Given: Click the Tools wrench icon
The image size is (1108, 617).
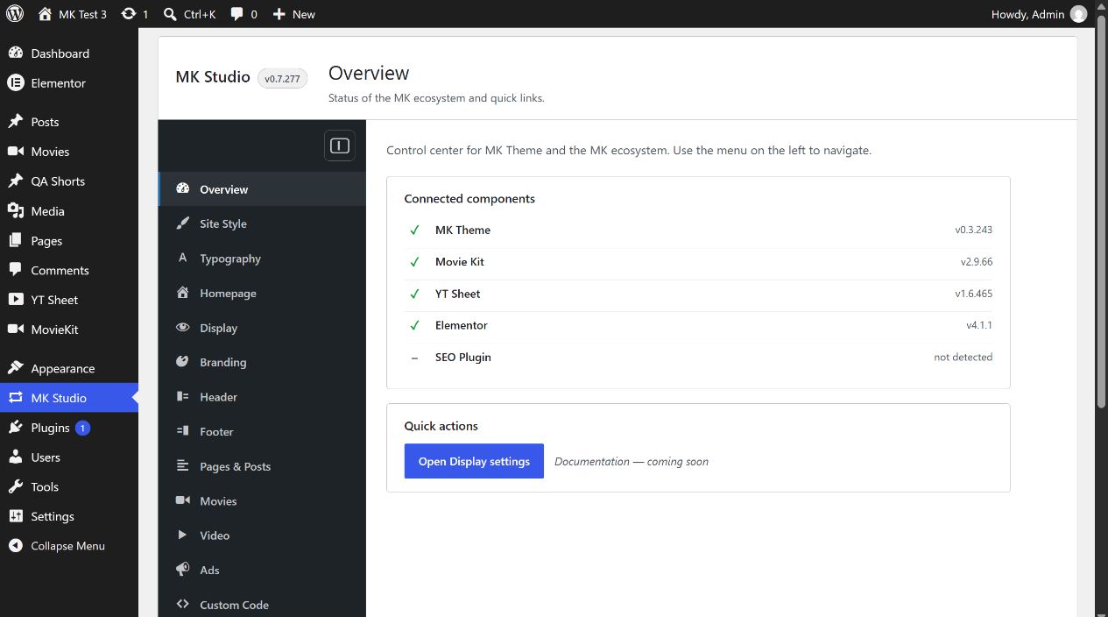Looking at the screenshot, I should click(15, 487).
